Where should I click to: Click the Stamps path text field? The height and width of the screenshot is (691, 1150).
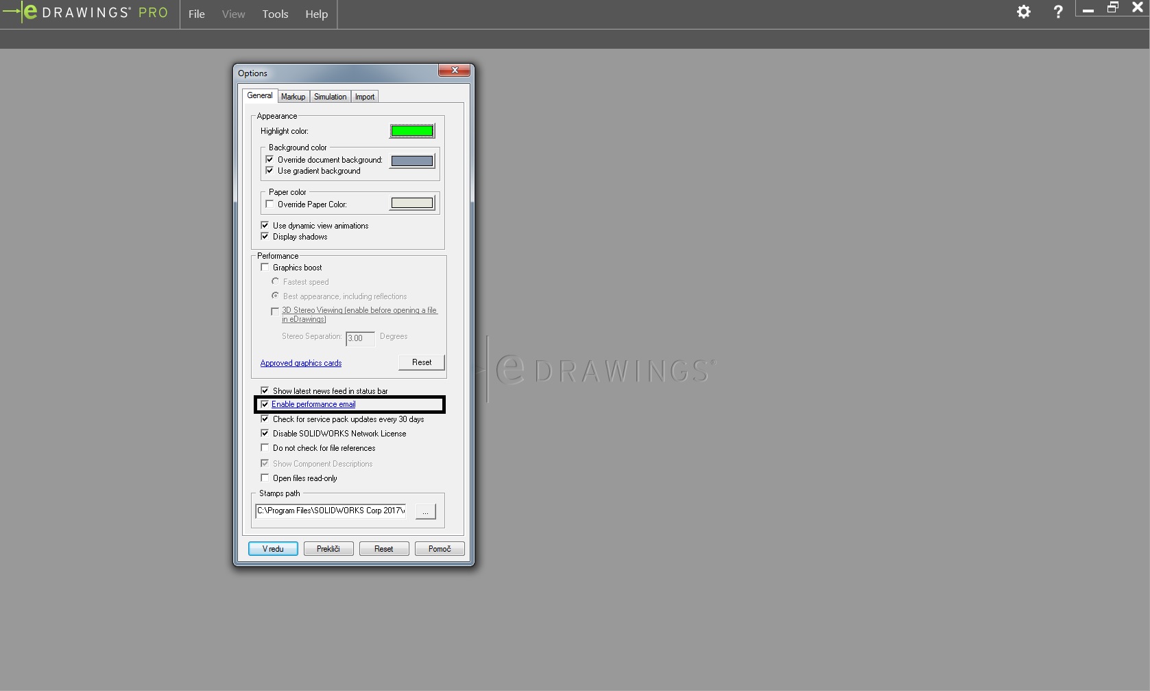coord(331,511)
